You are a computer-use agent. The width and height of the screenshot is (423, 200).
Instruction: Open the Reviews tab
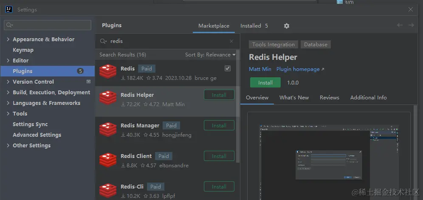coord(330,98)
